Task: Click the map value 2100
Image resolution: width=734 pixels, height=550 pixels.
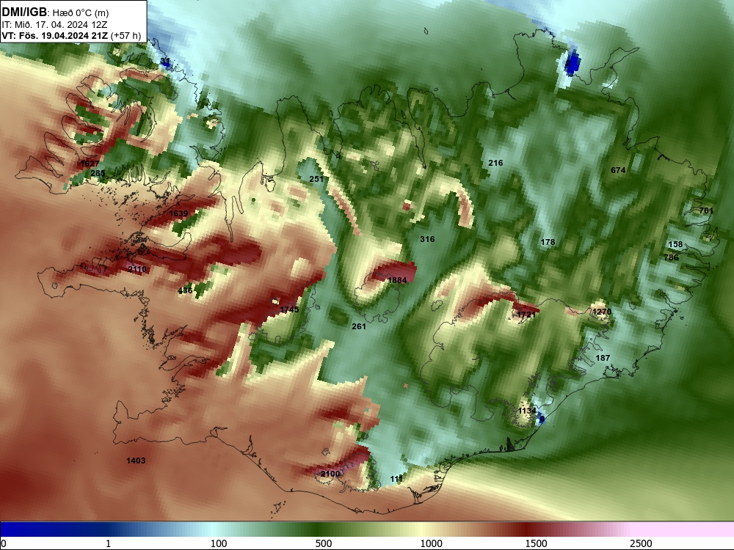Action: tap(330, 474)
